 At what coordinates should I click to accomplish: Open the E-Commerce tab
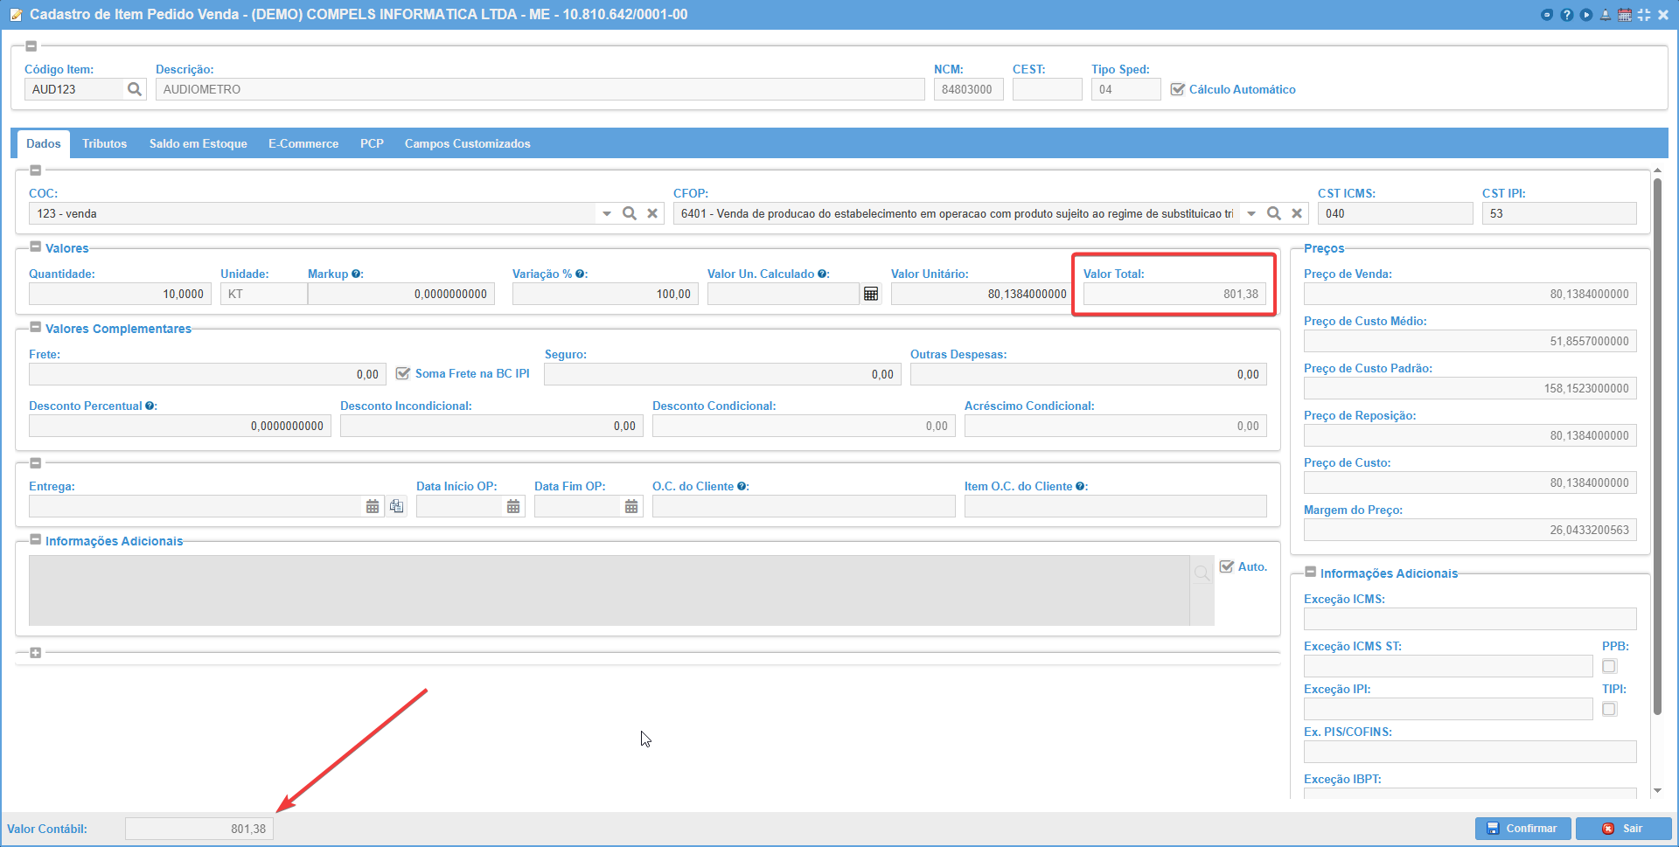tap(303, 143)
